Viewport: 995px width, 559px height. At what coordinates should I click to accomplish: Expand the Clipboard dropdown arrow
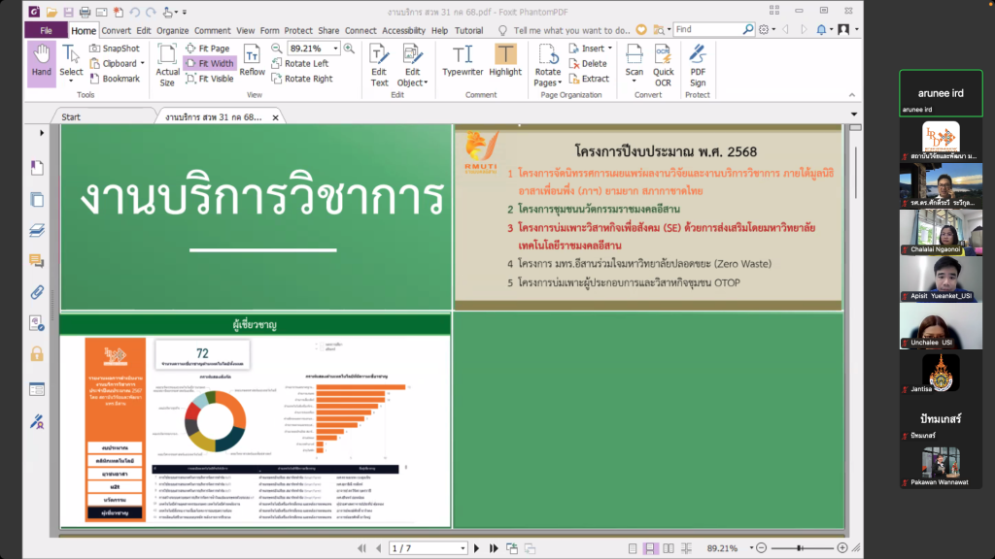[x=143, y=63]
